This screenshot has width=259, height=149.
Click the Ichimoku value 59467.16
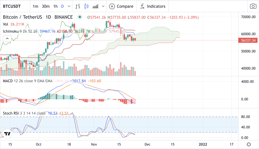click(47, 31)
